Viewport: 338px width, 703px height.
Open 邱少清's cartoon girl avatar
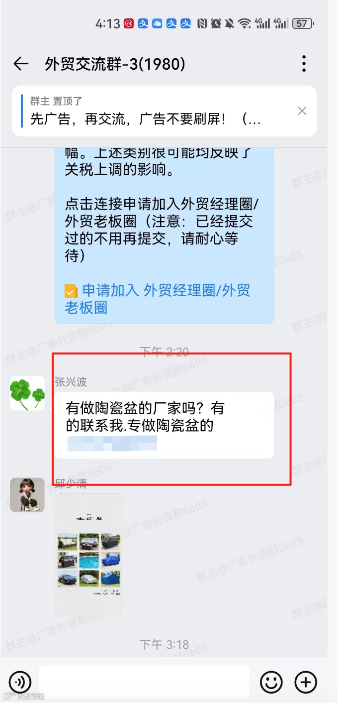(x=27, y=495)
